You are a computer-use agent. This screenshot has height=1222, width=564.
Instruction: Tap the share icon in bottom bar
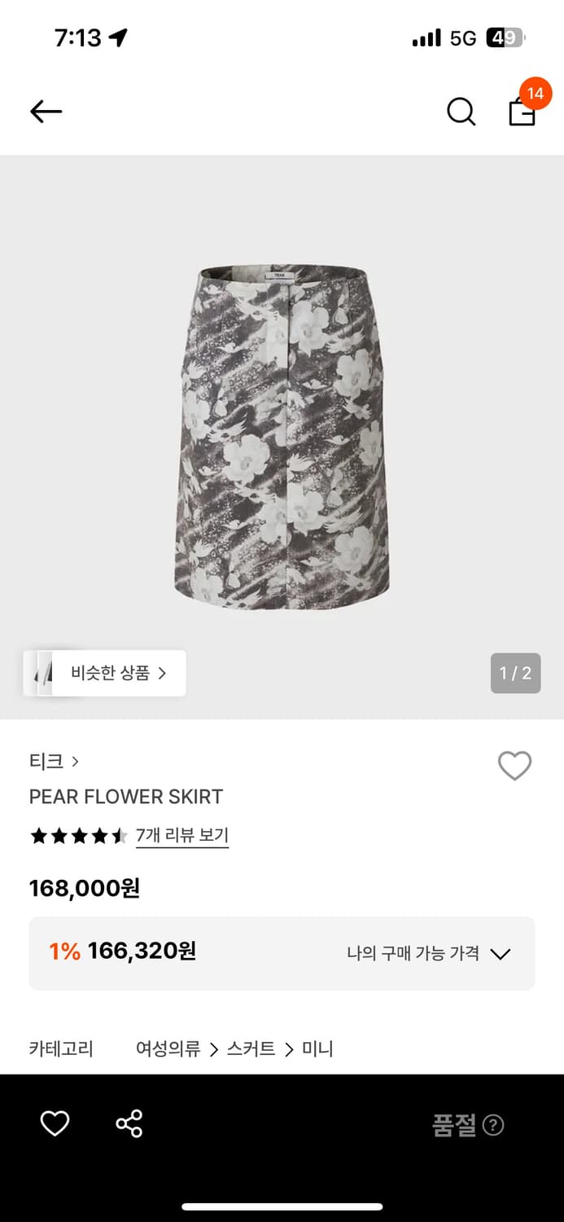(129, 1123)
